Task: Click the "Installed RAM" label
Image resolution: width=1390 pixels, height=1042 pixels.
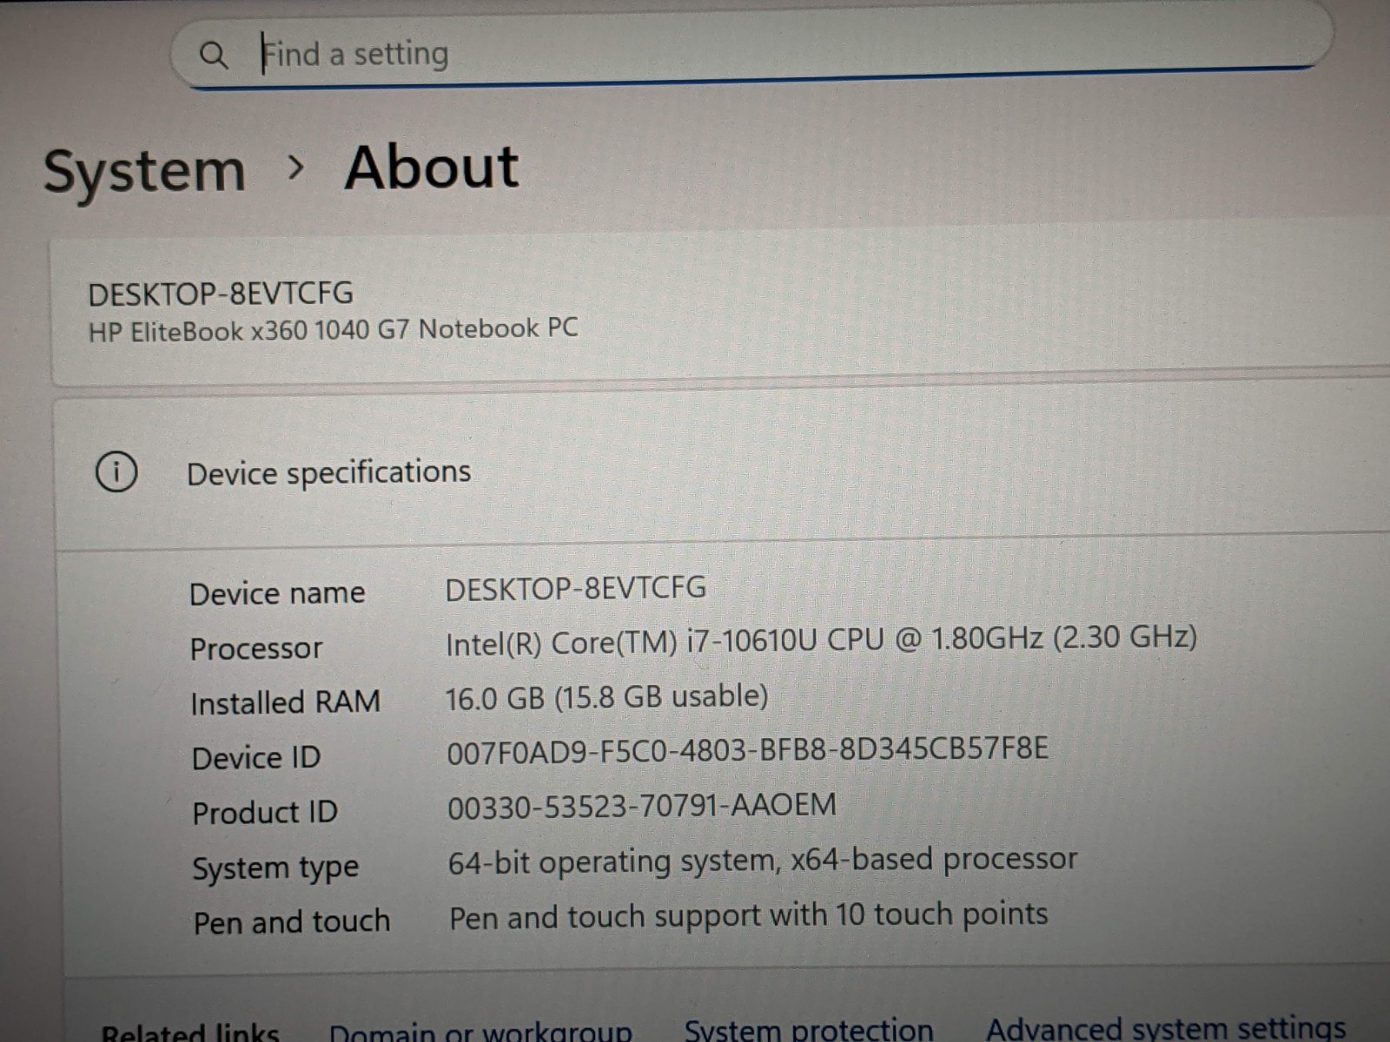Action: [x=286, y=702]
